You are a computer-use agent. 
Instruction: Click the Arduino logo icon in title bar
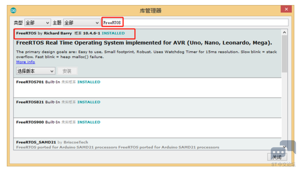[x=13, y=10]
